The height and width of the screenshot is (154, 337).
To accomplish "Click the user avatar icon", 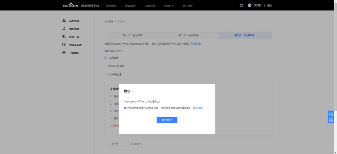I will [x=249, y=6].
